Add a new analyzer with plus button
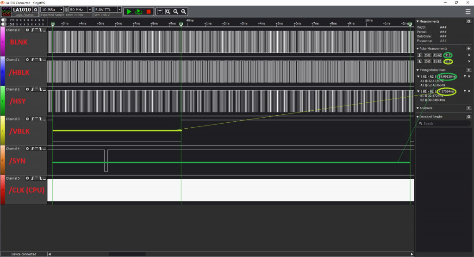 pyautogui.click(x=468, y=108)
